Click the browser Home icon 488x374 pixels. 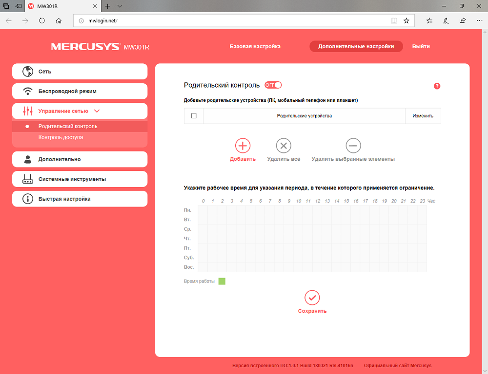click(x=59, y=21)
